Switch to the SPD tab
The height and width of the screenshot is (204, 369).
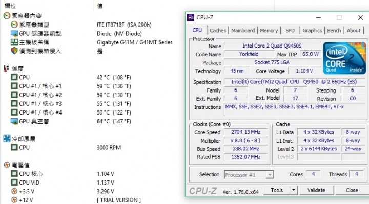point(290,31)
